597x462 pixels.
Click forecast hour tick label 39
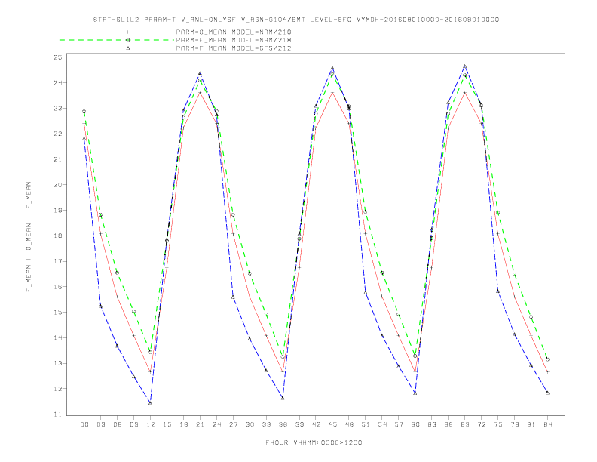click(x=299, y=424)
